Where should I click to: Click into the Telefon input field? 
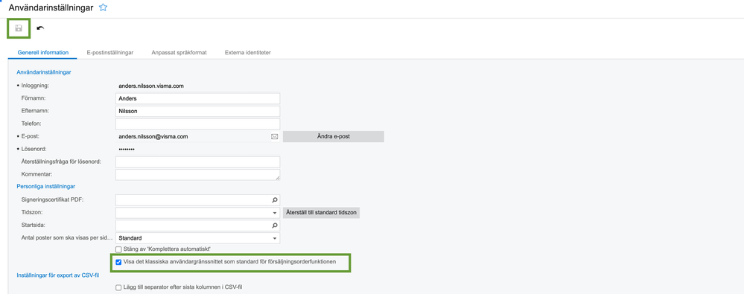[x=198, y=124]
